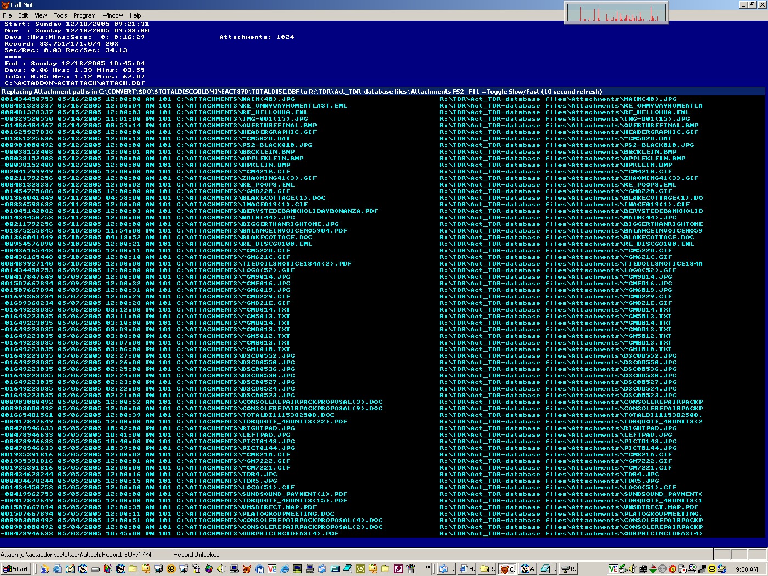Click the handshake icon in Quick Launch
Viewport: 768px width, 576px height.
(x=82, y=569)
